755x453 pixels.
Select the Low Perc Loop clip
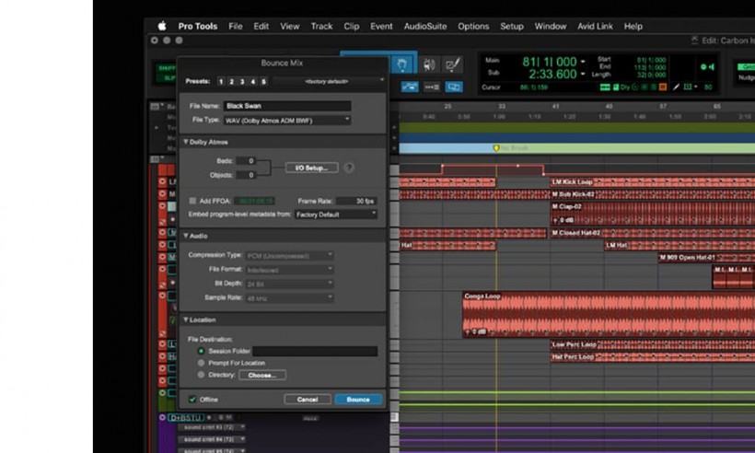coord(653,344)
